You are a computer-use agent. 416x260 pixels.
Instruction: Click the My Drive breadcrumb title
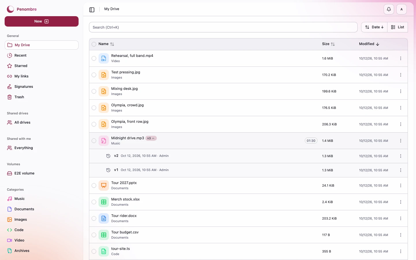112,9
